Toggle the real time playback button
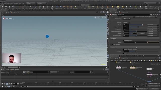 coord(9,86)
